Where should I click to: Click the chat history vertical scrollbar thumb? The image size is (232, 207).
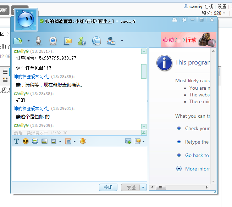pos(144,71)
